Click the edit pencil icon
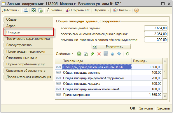The image size is (173, 113). click(92, 54)
